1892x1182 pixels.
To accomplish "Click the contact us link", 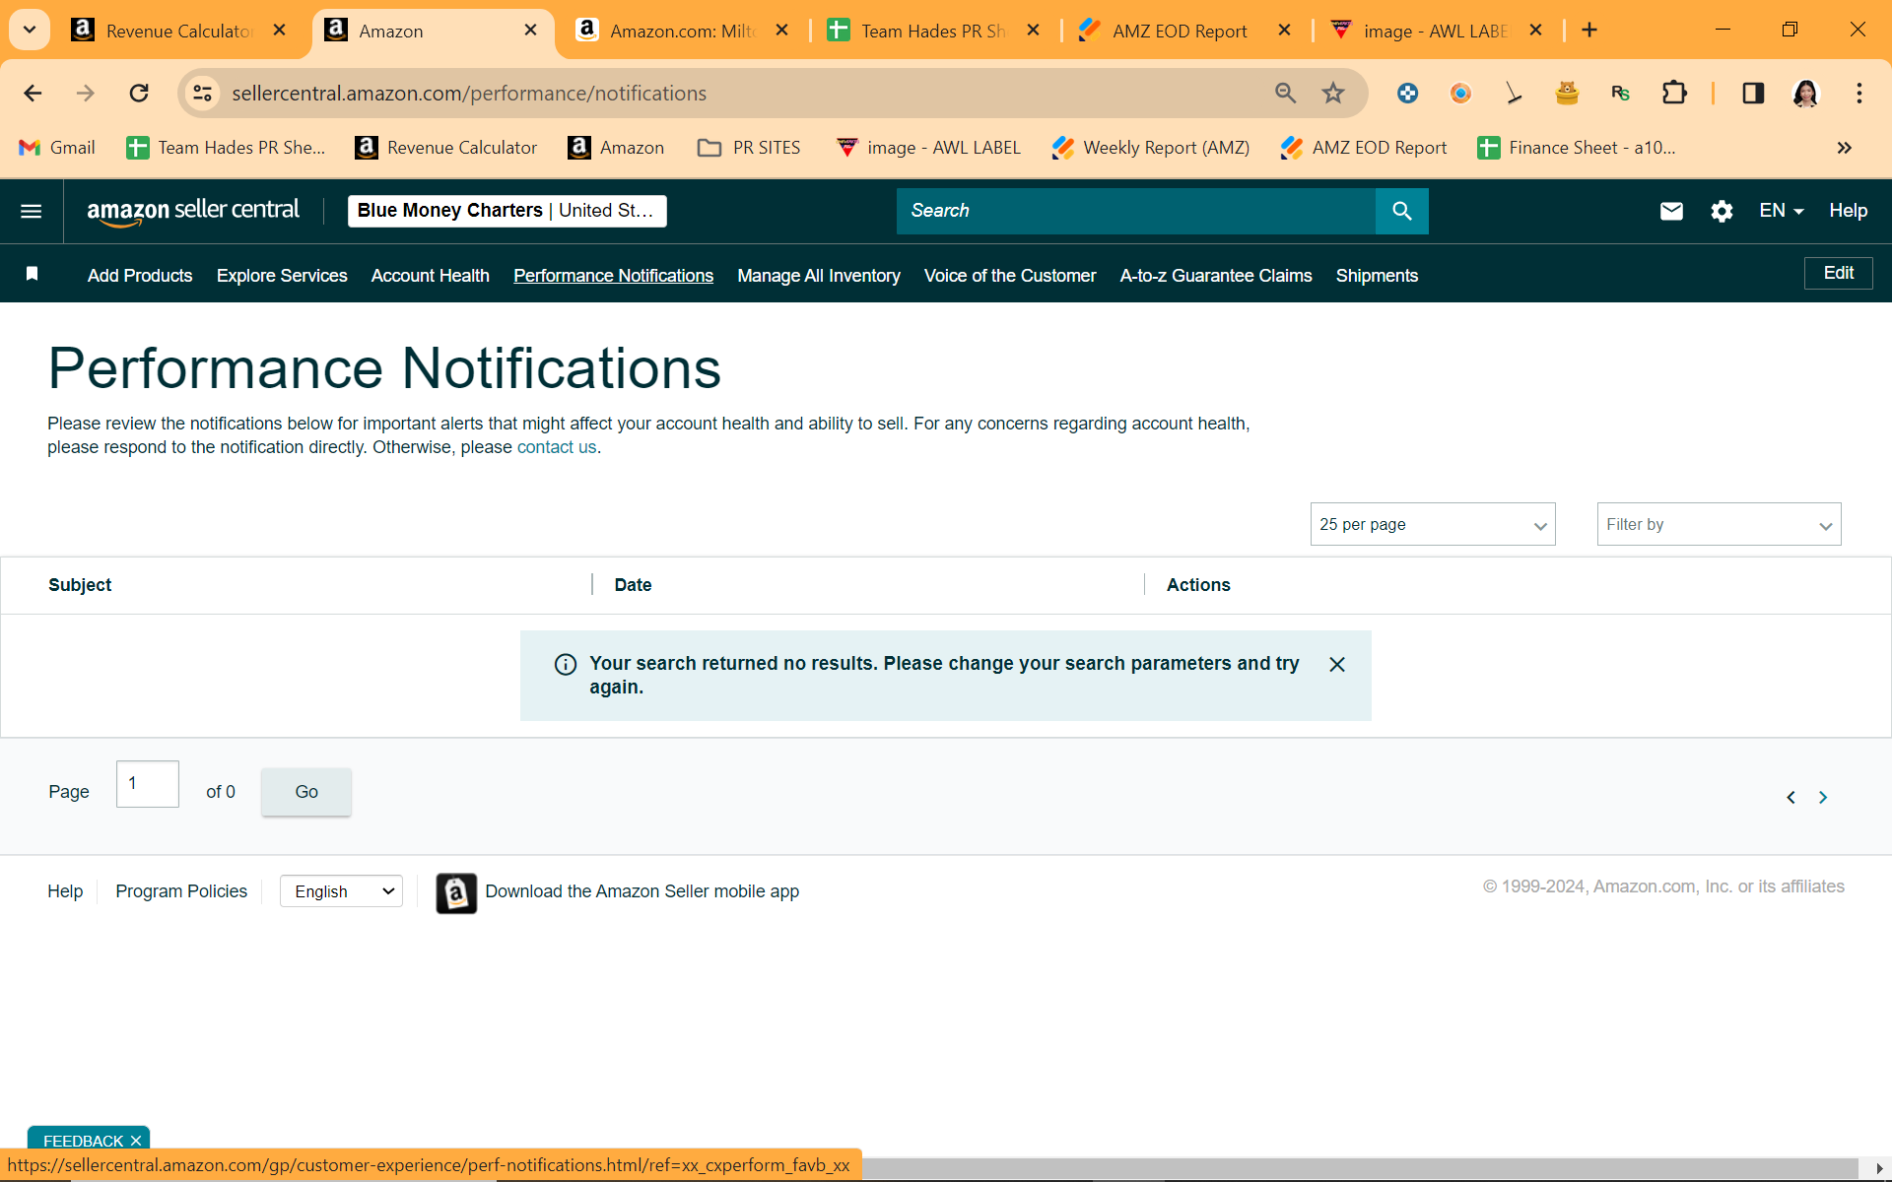I will pos(557,447).
